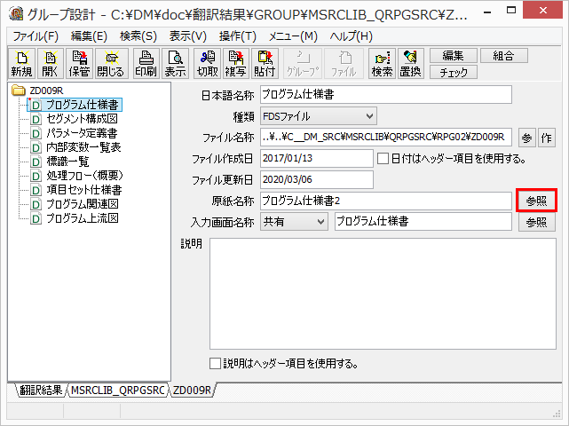This screenshot has width=569, height=426.
Task: Click the 検索 (Search) toolbar icon
Action: [382, 64]
